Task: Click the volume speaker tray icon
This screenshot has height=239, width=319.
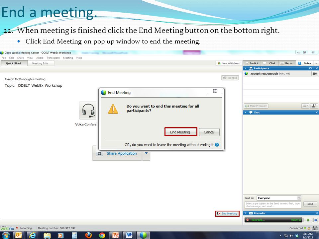Action: (x=291, y=236)
